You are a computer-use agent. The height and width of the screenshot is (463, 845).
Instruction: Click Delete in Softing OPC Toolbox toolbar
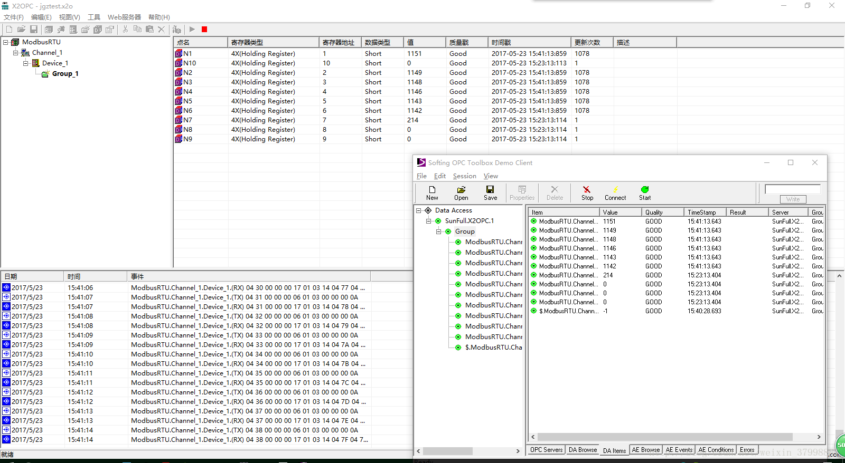click(x=555, y=193)
